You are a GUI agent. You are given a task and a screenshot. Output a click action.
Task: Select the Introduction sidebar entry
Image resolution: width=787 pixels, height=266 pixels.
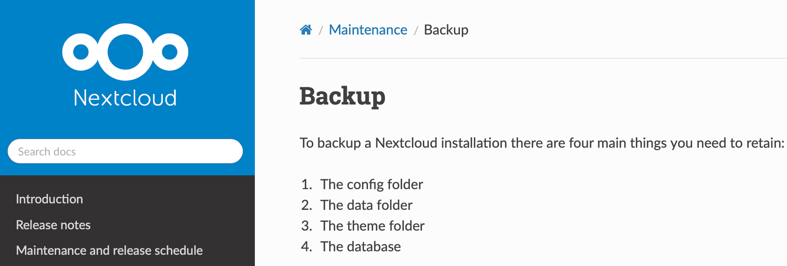pos(49,199)
